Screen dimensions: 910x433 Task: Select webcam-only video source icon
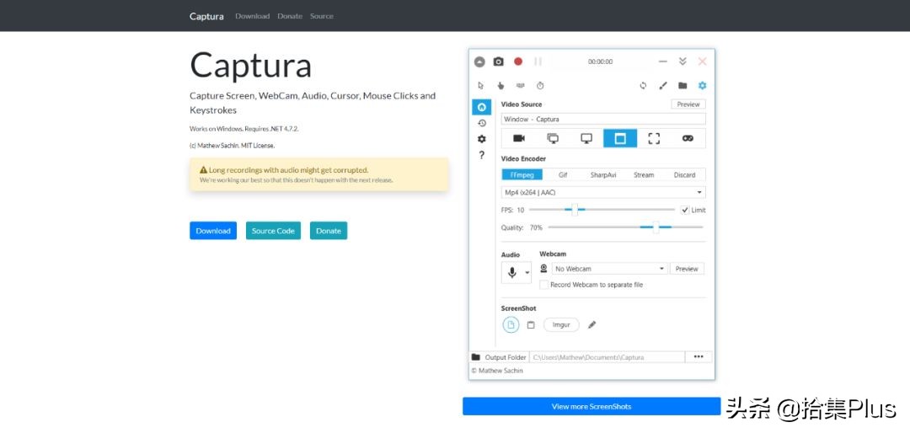(x=519, y=138)
